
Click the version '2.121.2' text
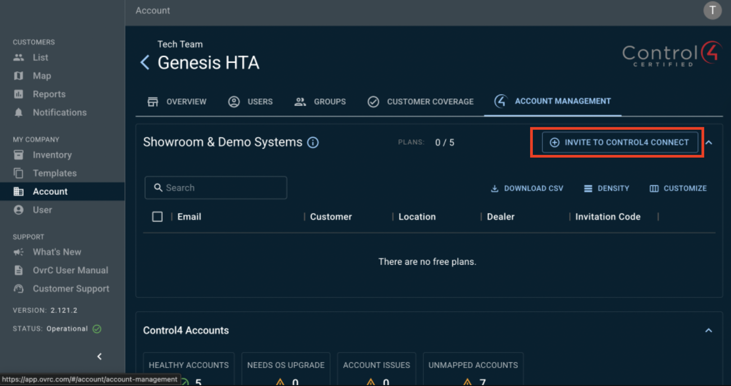[64, 310]
